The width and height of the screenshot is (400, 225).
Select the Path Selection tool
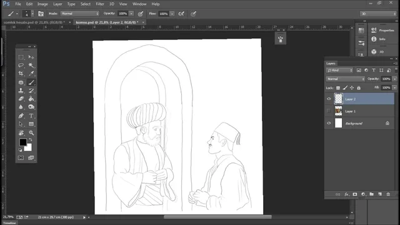click(x=21, y=124)
